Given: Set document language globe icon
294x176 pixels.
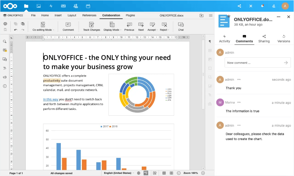Looking at the screenshot, I should coord(139,173).
